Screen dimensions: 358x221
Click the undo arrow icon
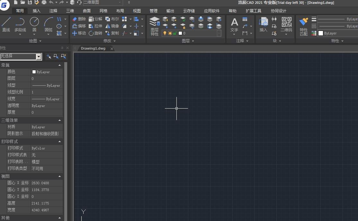coord(51,2)
